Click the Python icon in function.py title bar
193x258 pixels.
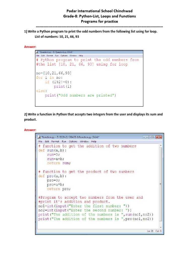pos(39,137)
